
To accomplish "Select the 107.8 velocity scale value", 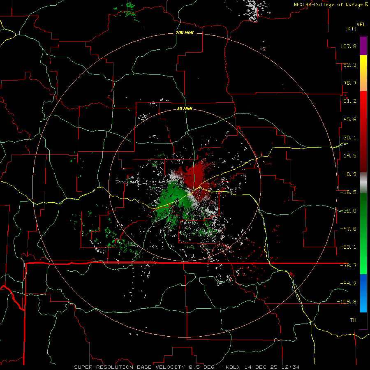I will pos(348,46).
